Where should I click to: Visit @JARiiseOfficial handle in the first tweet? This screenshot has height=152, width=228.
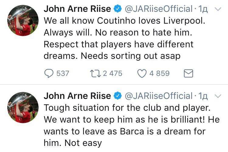point(158,9)
